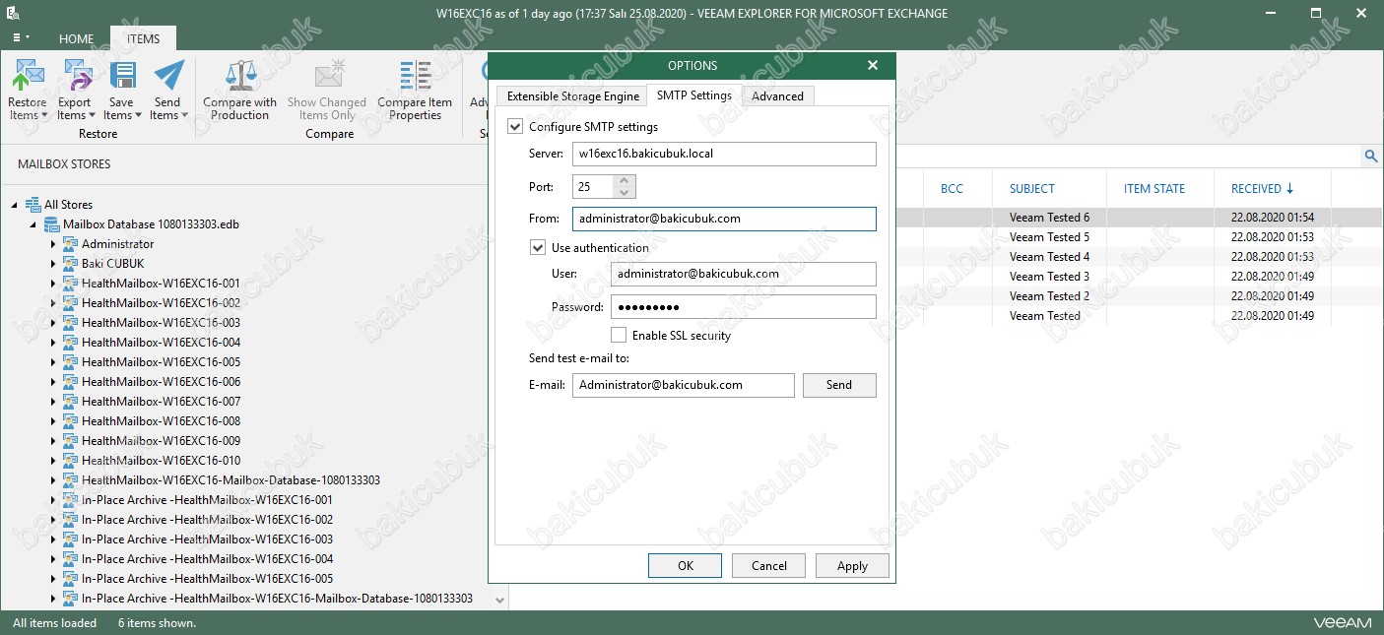Open the Export Items tool
Viewport: 1384px width, 635px height.
pos(74,90)
